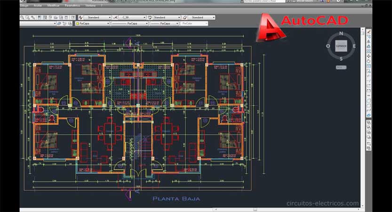Open the Modificar menu
Screen dimensions: 392x212
pos(53,6)
